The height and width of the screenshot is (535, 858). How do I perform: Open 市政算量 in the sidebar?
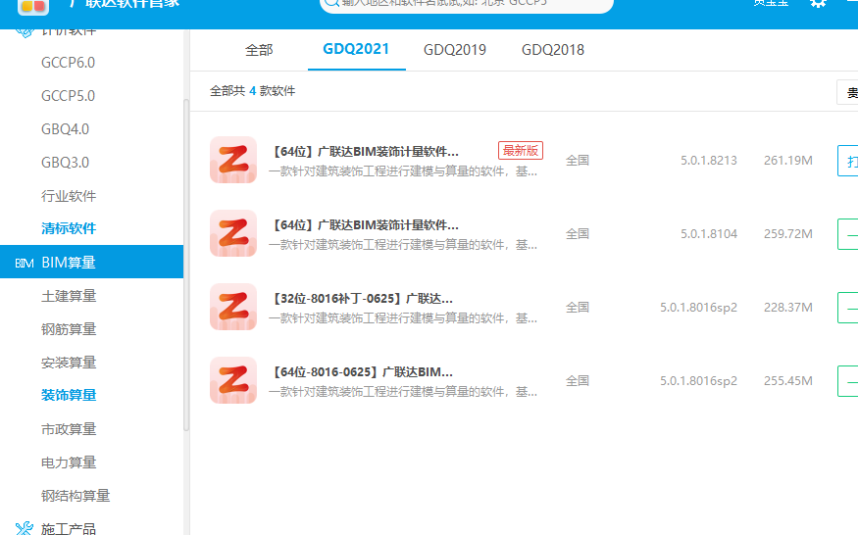(x=69, y=429)
